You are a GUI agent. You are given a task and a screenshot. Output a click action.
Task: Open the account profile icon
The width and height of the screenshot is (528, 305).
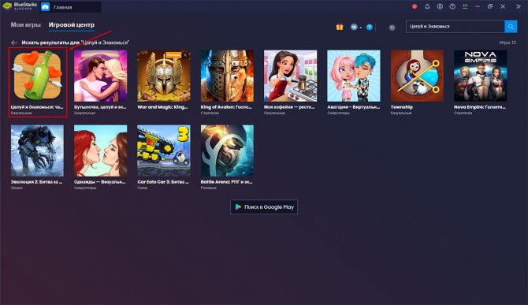(440, 6)
